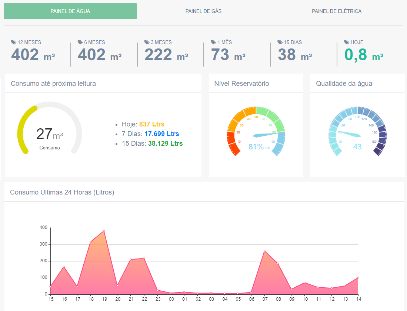Click the tag icon beside 1 MÊS
Screen dimensions: 407x311
(x=214, y=43)
